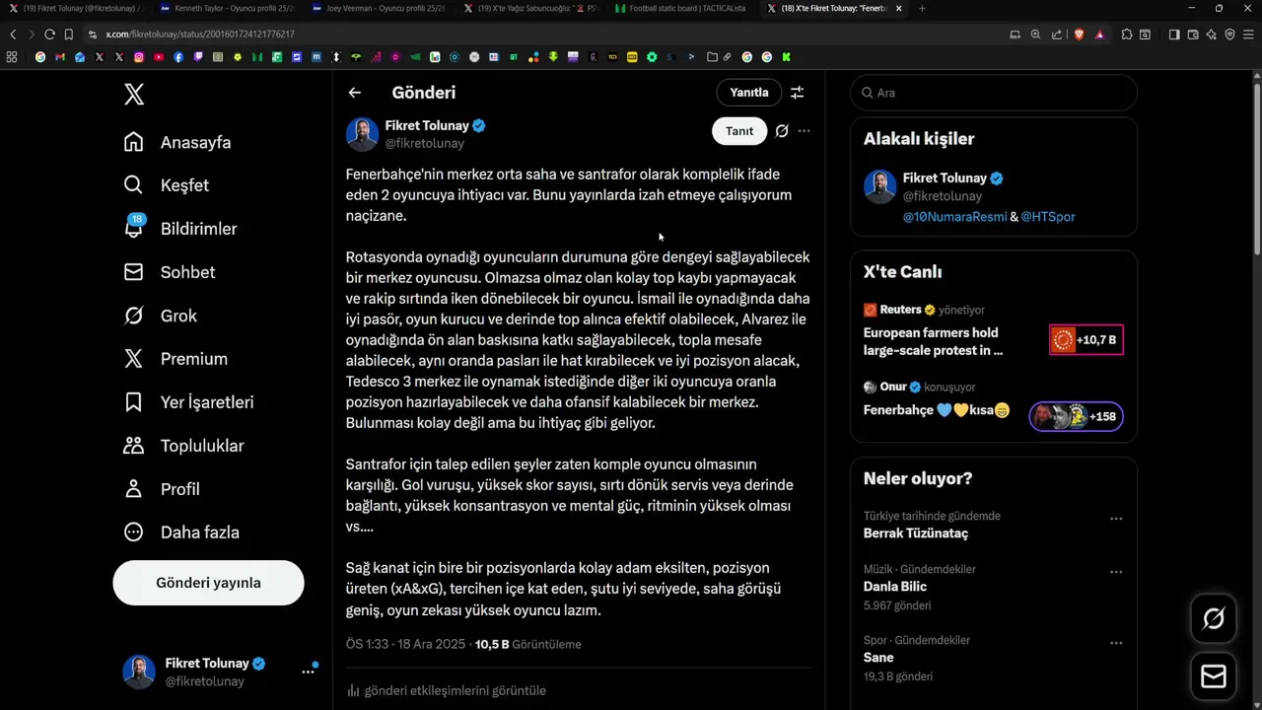Screen dimensions: 1262x710
Task: Toggle the browser sidebar panel
Action: (x=1174, y=35)
